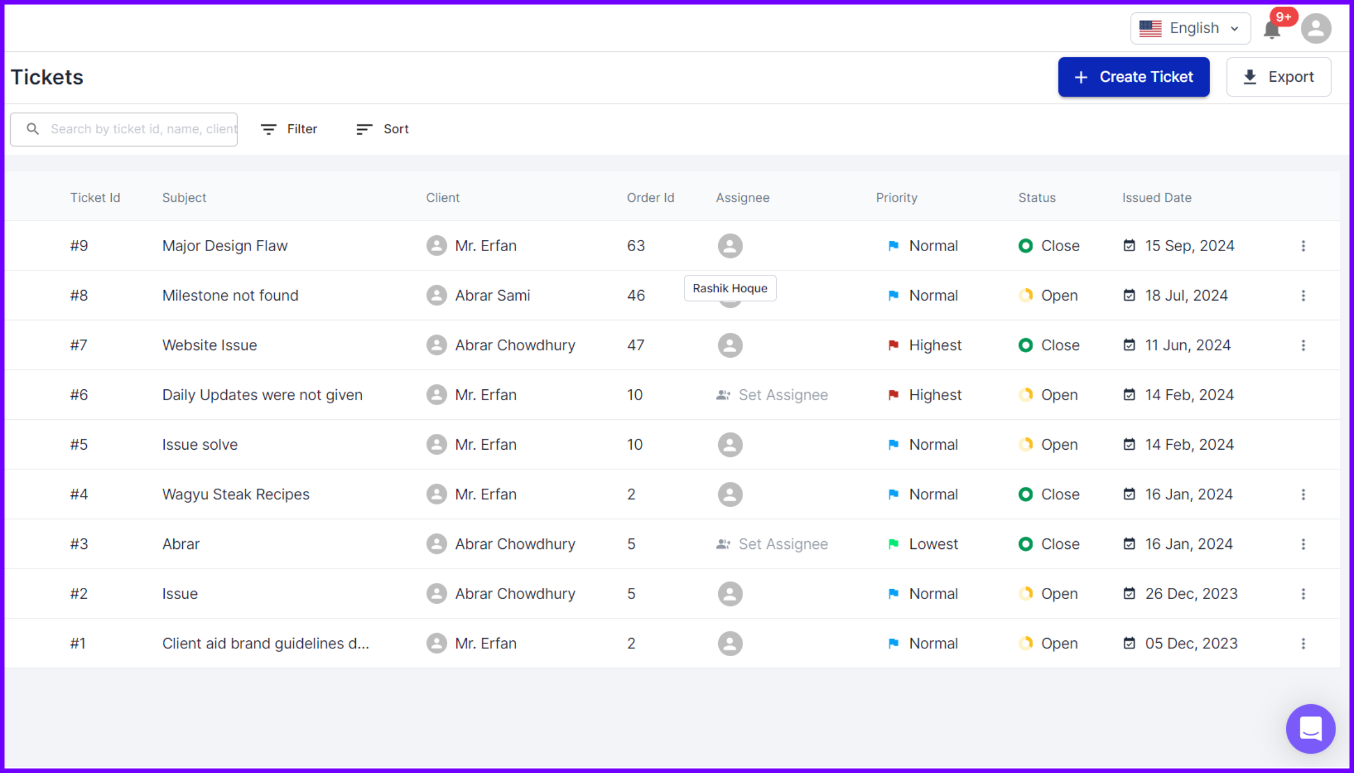Click assignee avatar on ticket #7
This screenshot has width=1354, height=773.
[x=730, y=345]
